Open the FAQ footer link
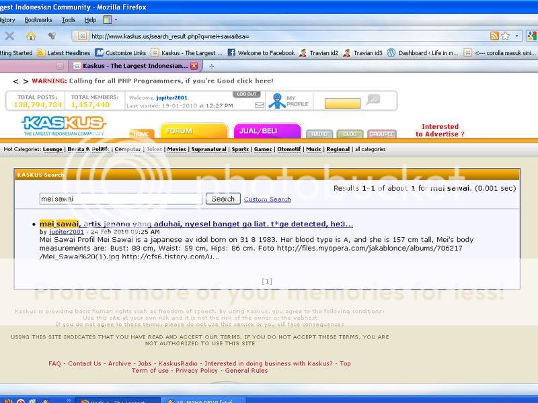Screen dimensions: 538x403 54,363
